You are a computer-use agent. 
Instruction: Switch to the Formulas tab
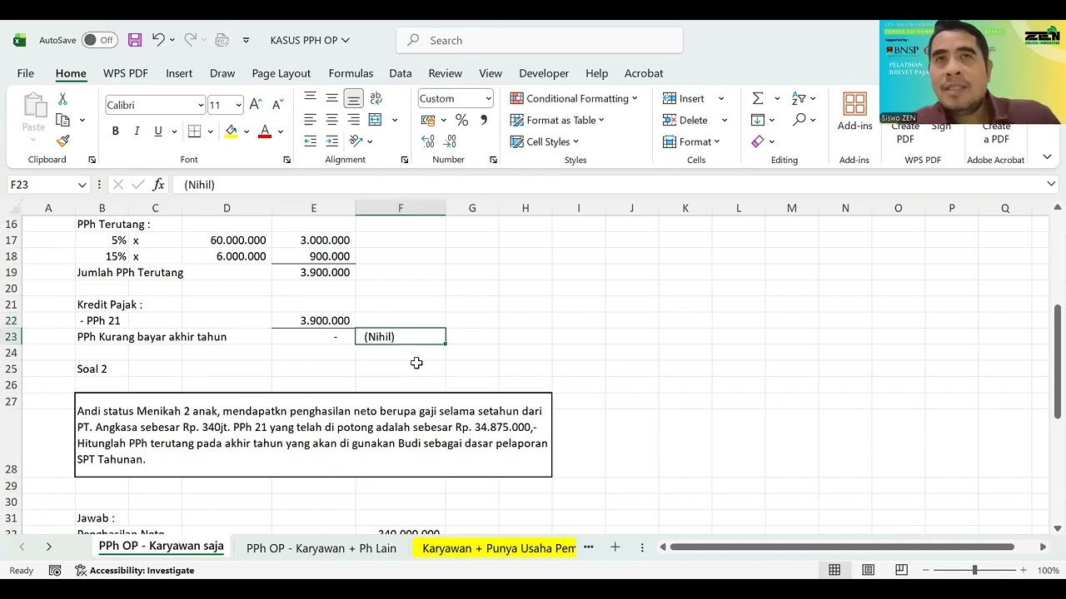(351, 73)
